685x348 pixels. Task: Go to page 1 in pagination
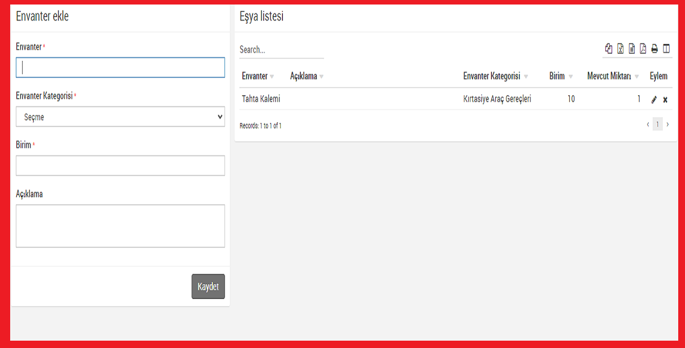click(x=657, y=125)
